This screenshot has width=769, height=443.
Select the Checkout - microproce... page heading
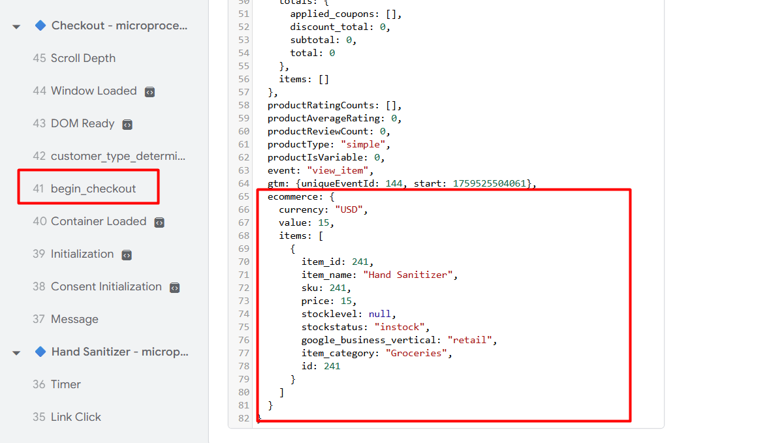point(119,25)
